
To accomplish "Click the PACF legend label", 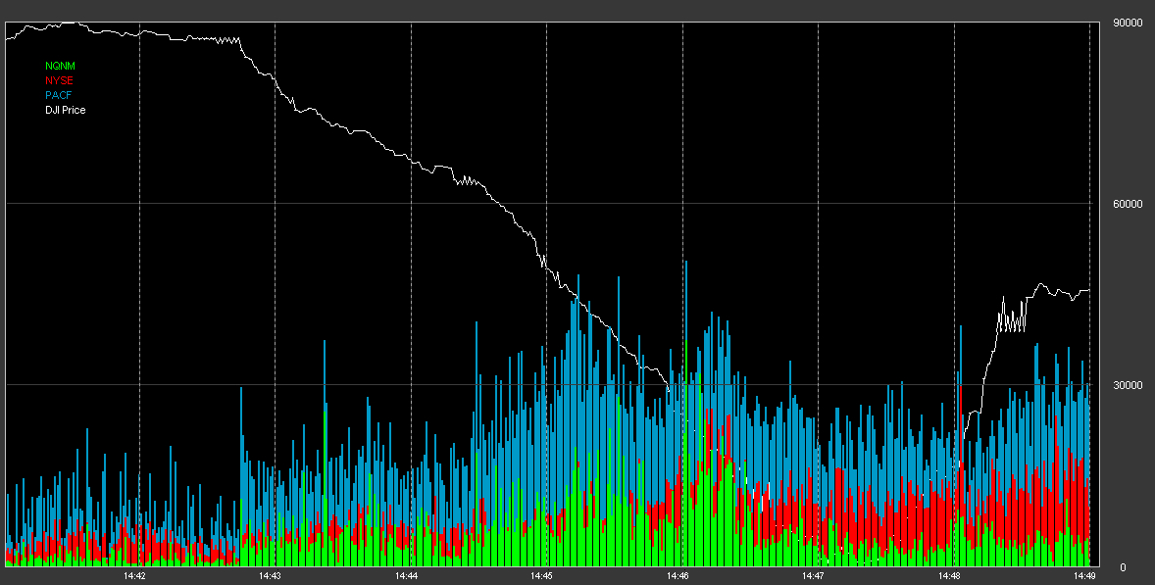I will (x=59, y=95).
